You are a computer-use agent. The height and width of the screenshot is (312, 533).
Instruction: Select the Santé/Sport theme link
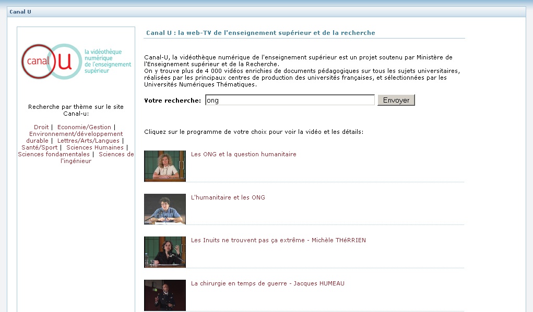[x=40, y=147]
